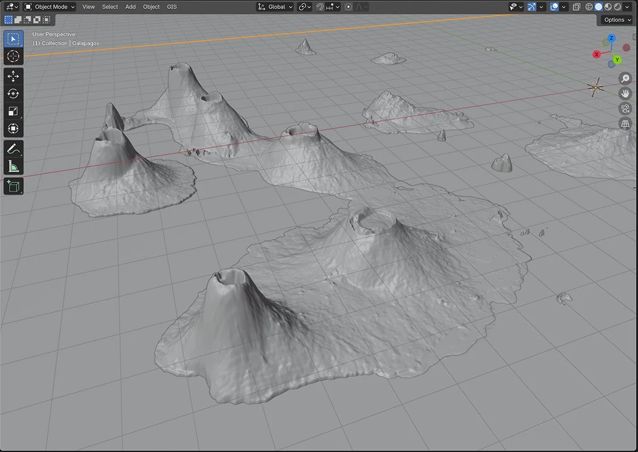Image resolution: width=638 pixels, height=452 pixels.
Task: Click the blue Z axis gizmo
Action: point(612,38)
